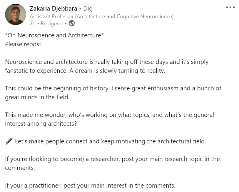The height and width of the screenshot is (192, 239).
Task: Click the "Let's make people connect" line
Action: click(x=110, y=141)
